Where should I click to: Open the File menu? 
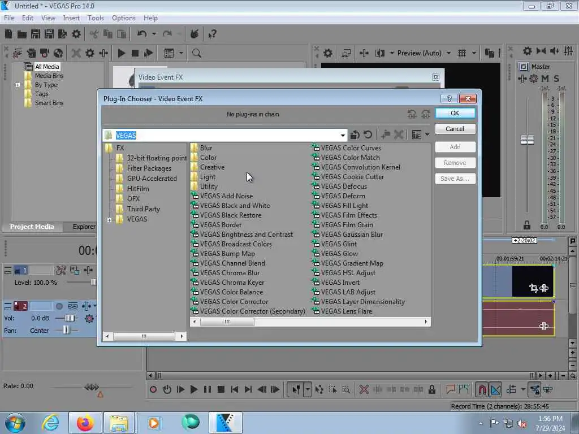click(9, 18)
